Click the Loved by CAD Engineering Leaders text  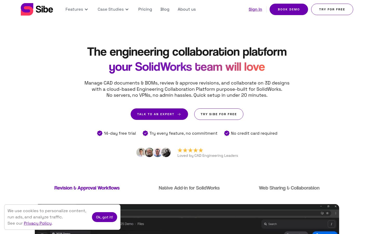pyautogui.click(x=208, y=156)
